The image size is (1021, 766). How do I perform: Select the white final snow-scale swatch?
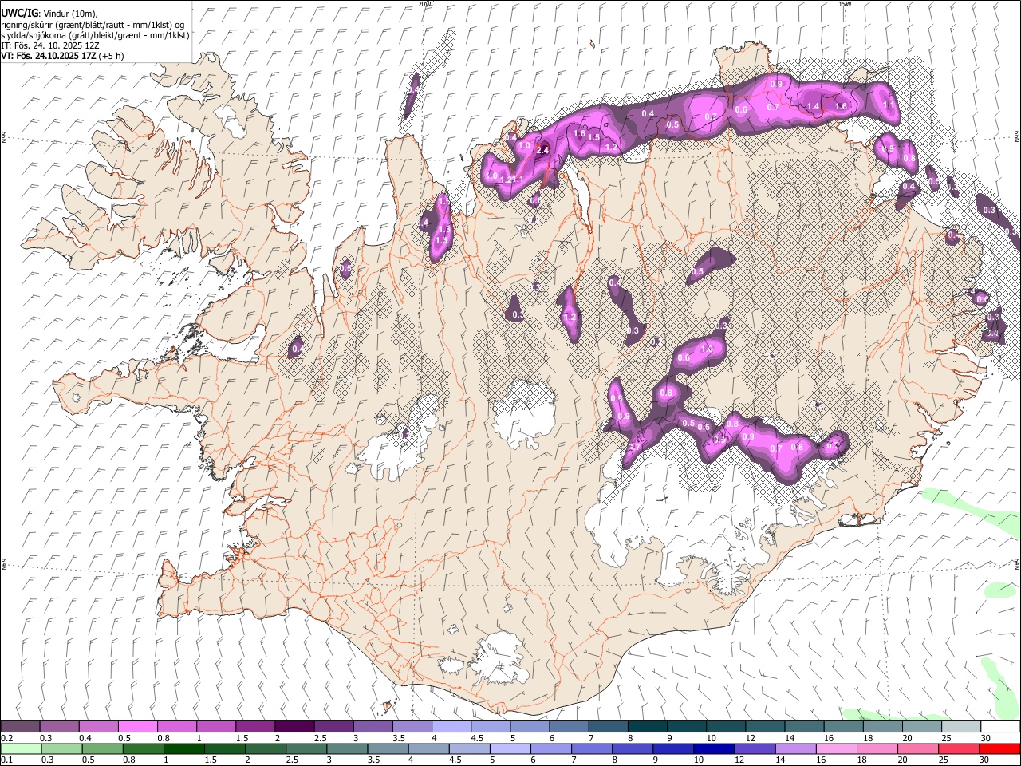(999, 727)
